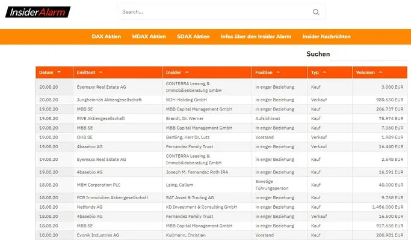
Task: Sort table by Position column header
Action: tap(279, 73)
